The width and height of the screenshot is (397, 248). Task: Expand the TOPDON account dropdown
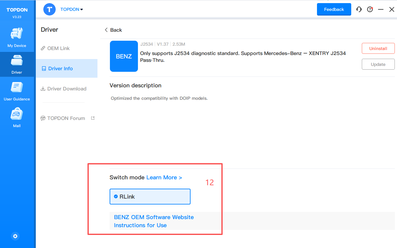click(72, 9)
